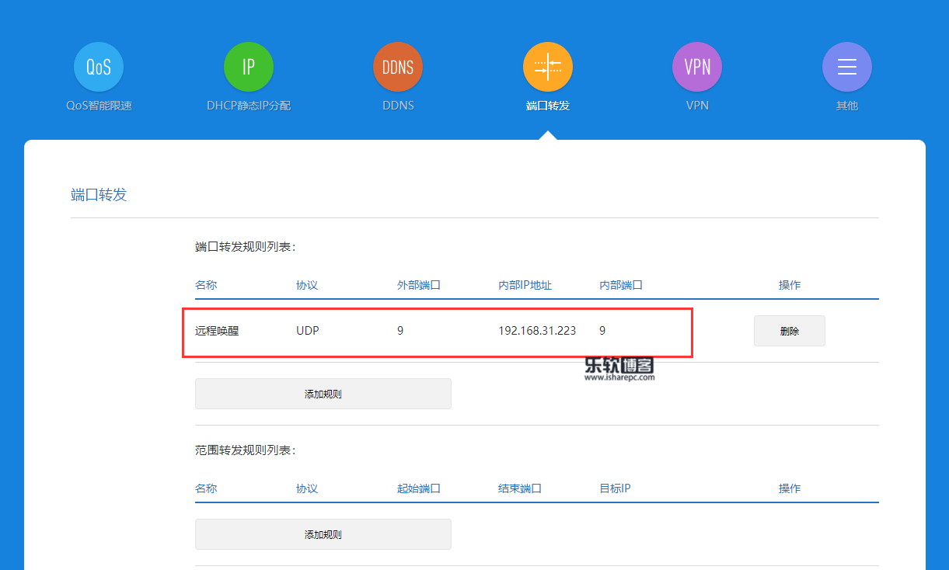Click the UDP protocol cell
The image size is (949, 570).
(x=308, y=331)
